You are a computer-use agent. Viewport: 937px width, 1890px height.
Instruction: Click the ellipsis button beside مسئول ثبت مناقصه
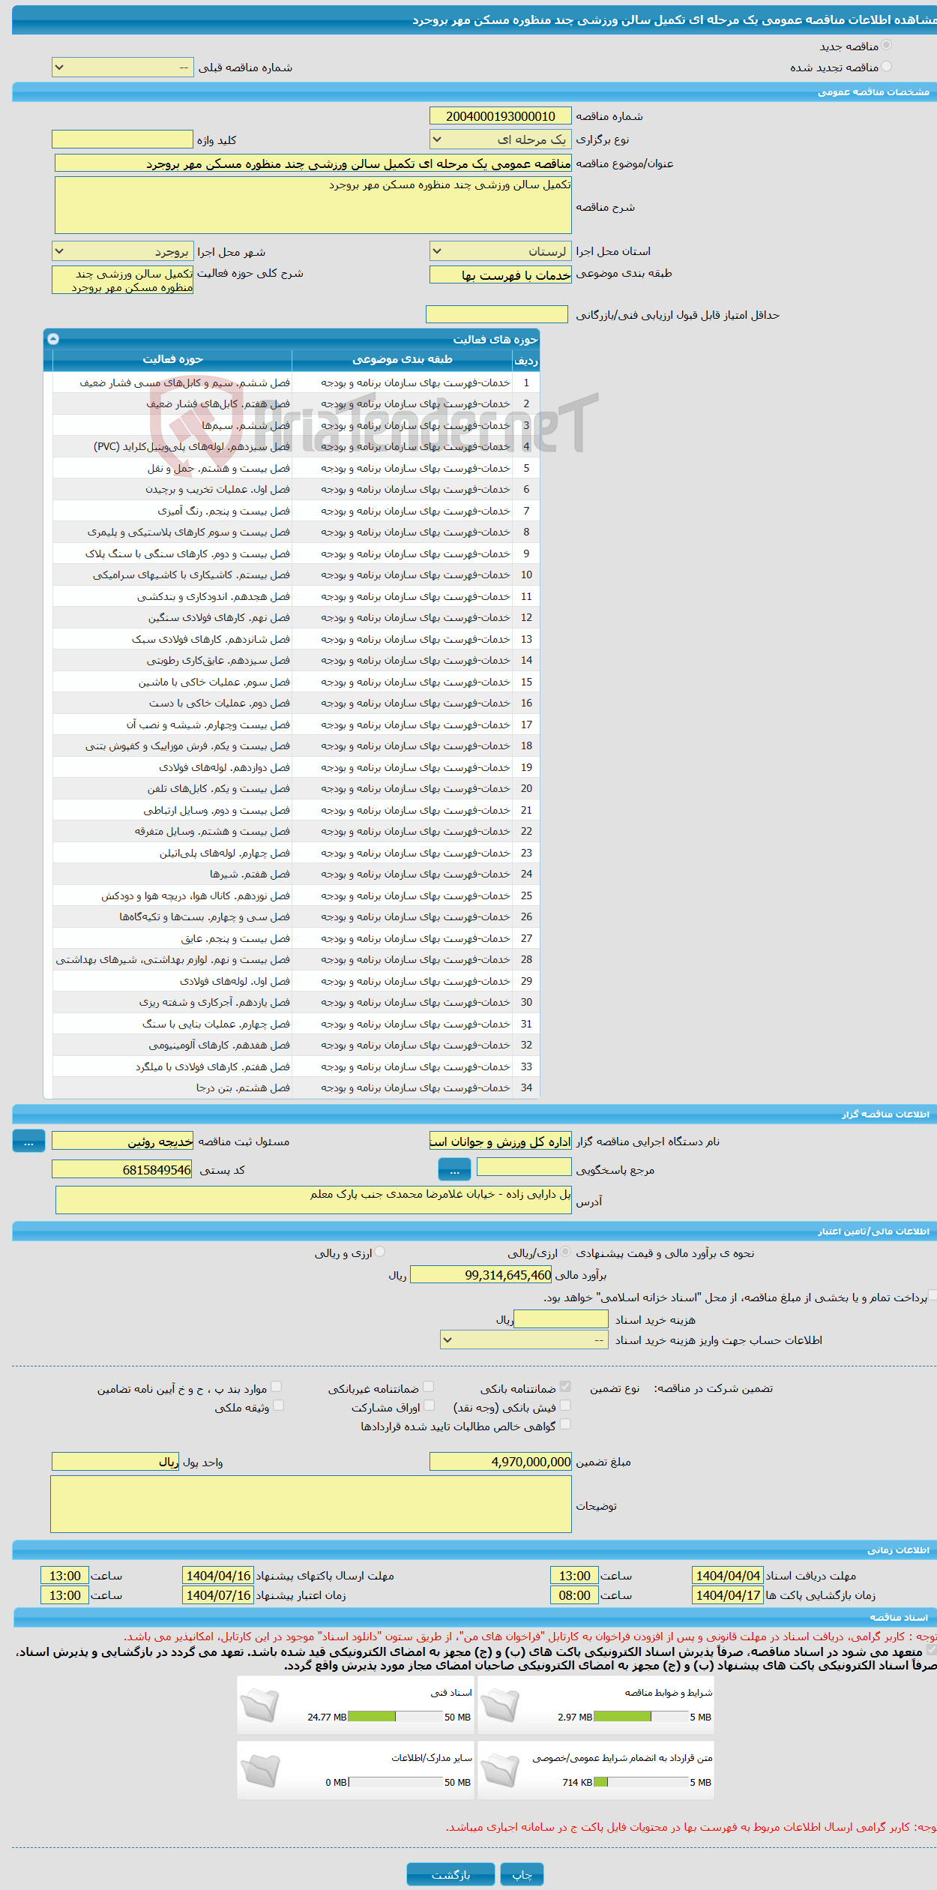point(28,1141)
